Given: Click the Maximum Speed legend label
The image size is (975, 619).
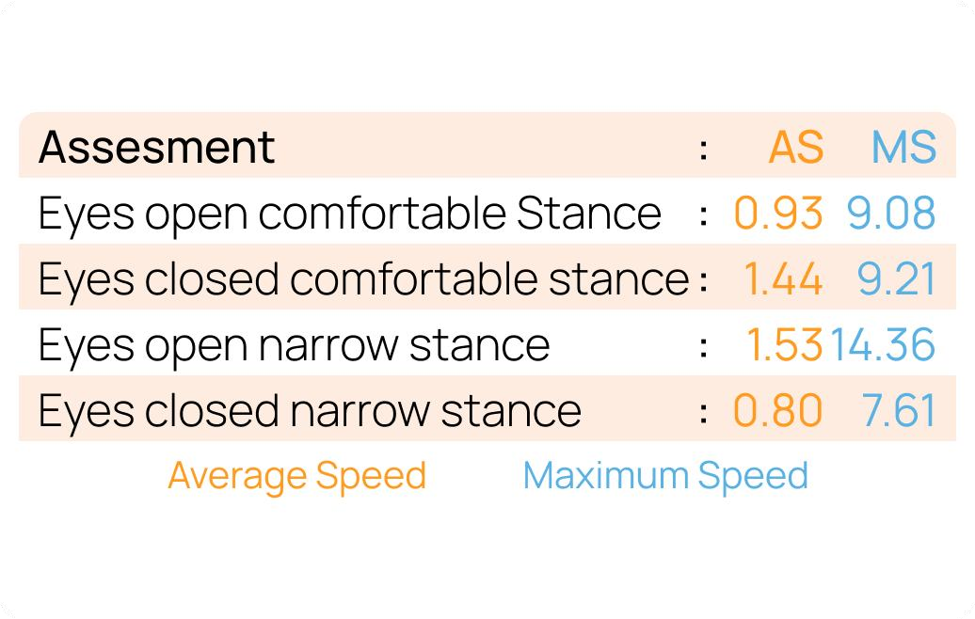Looking at the screenshot, I should click(664, 475).
